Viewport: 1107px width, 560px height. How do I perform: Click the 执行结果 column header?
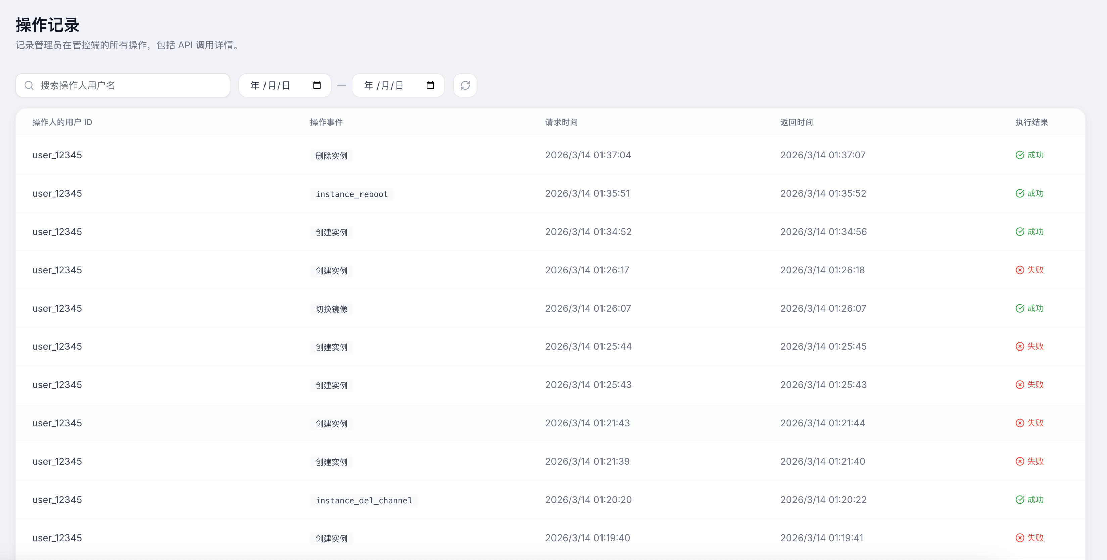click(1031, 122)
